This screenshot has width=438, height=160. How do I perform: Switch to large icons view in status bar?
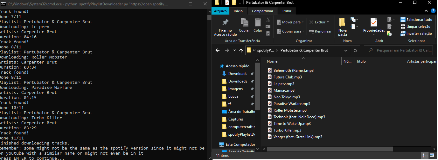click(432, 155)
